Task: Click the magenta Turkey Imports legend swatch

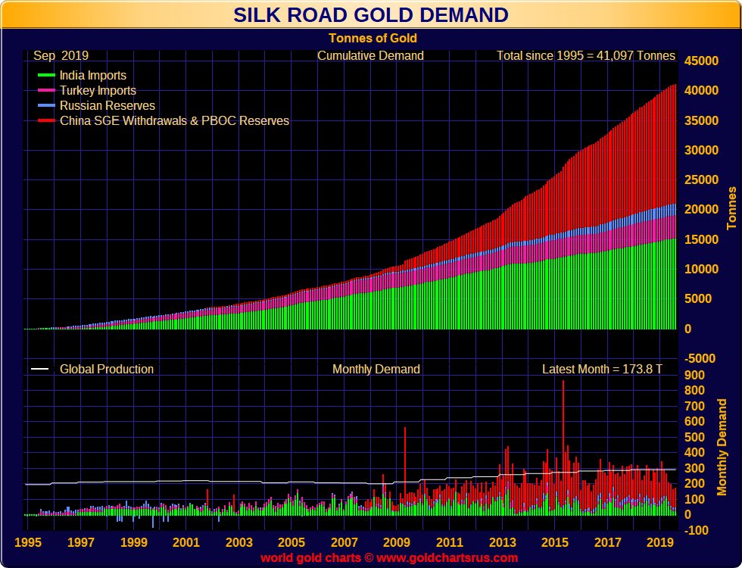Action: click(x=46, y=91)
